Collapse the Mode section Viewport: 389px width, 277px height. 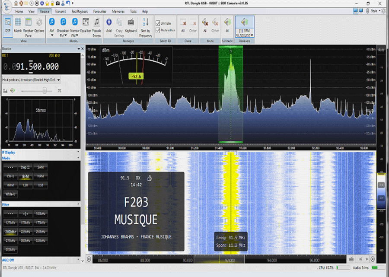[x=78, y=158]
